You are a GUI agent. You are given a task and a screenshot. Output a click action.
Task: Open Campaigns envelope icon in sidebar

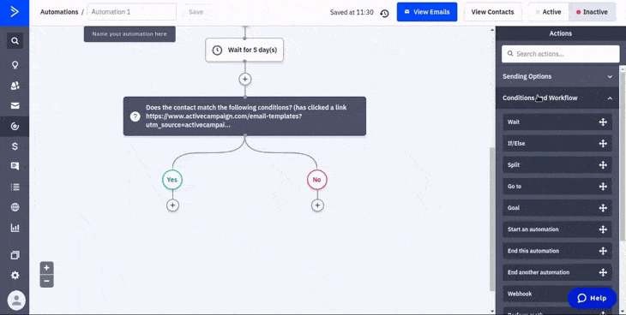15,105
